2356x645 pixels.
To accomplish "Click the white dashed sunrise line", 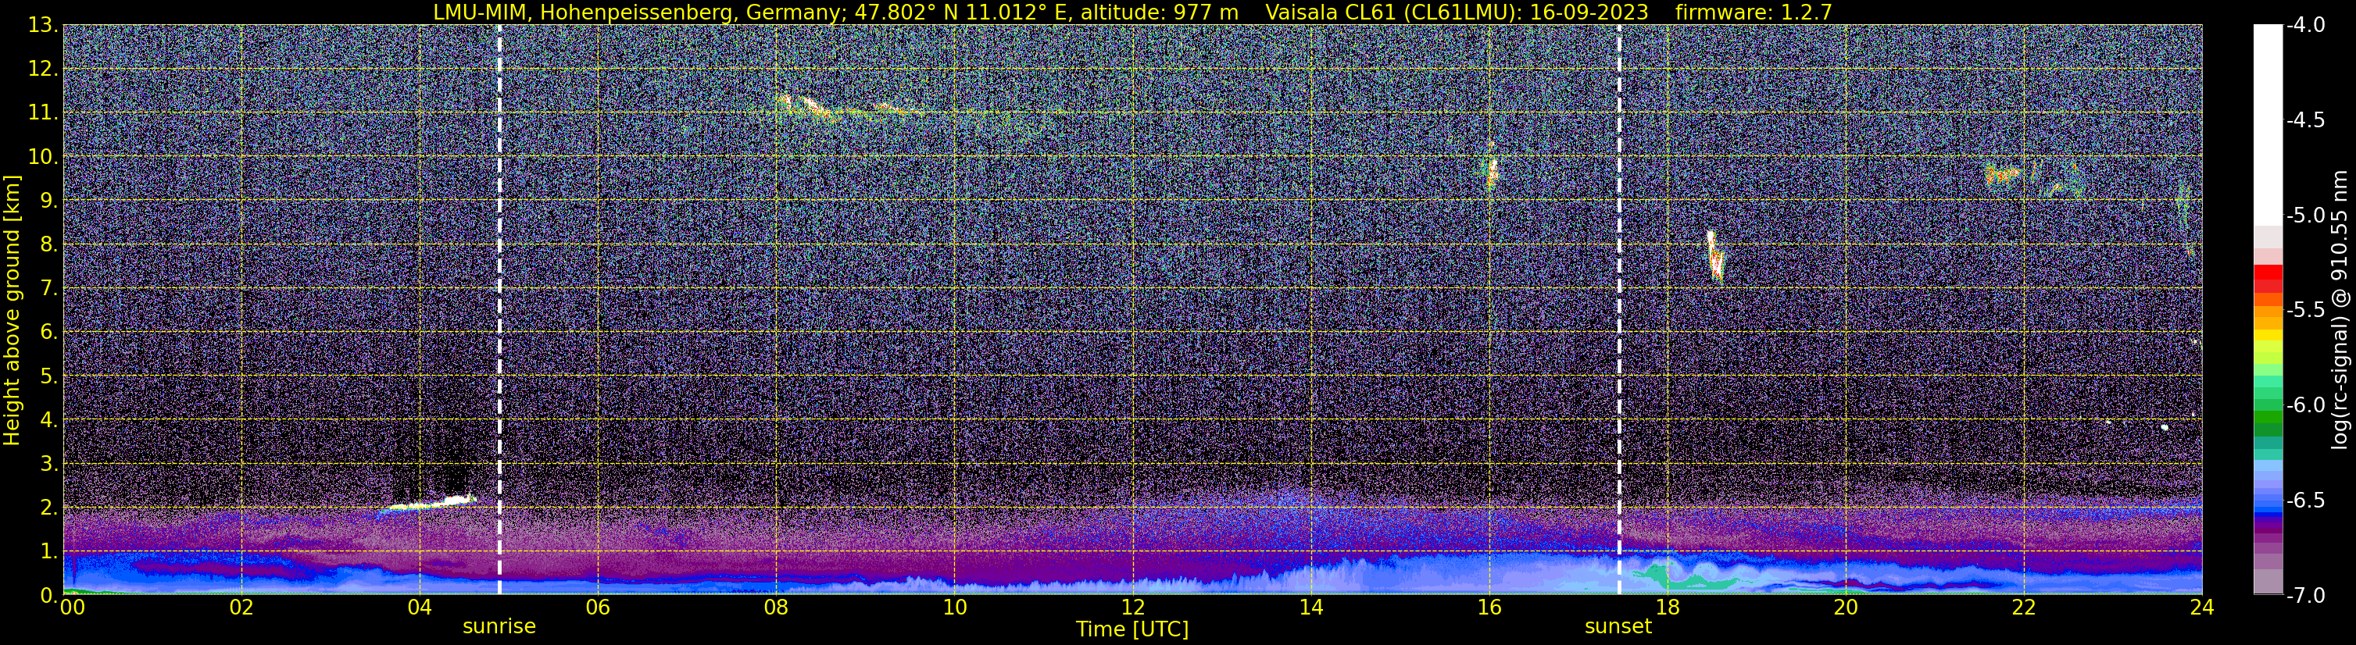I will click(499, 310).
